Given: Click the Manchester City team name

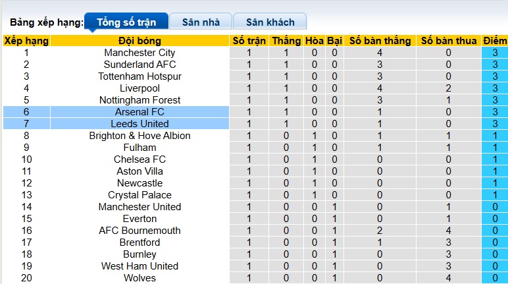Looking at the screenshot, I should coord(140,53).
